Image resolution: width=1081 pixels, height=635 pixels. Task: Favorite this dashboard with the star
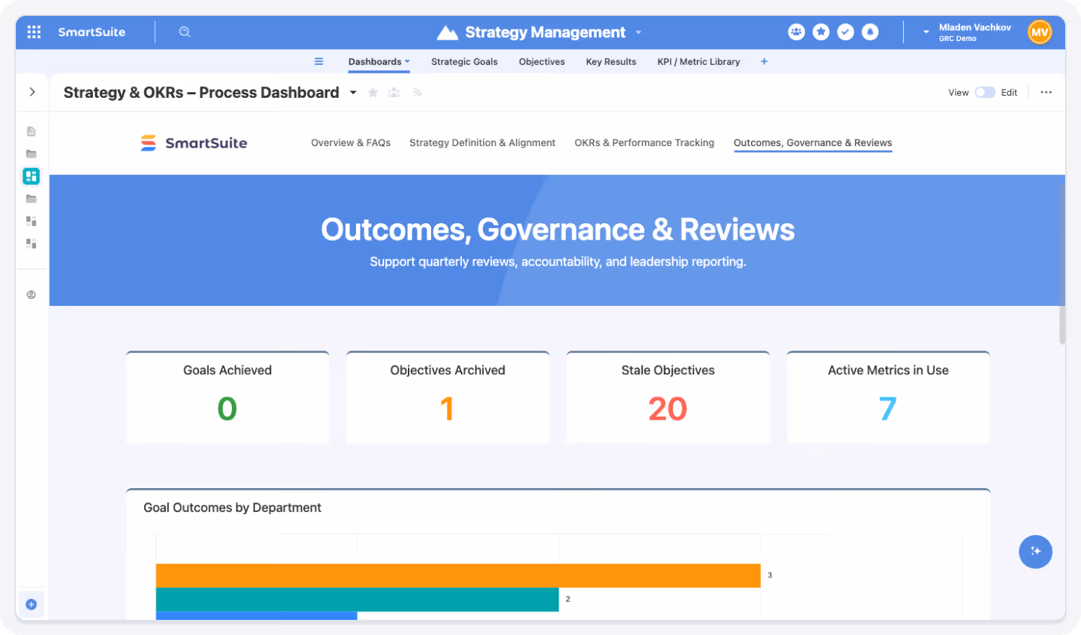click(x=373, y=92)
